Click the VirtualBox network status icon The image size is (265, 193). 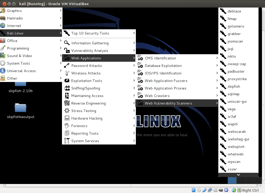pyautogui.click(x=210, y=190)
